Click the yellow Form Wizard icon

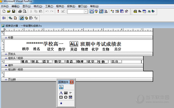point(135,11)
